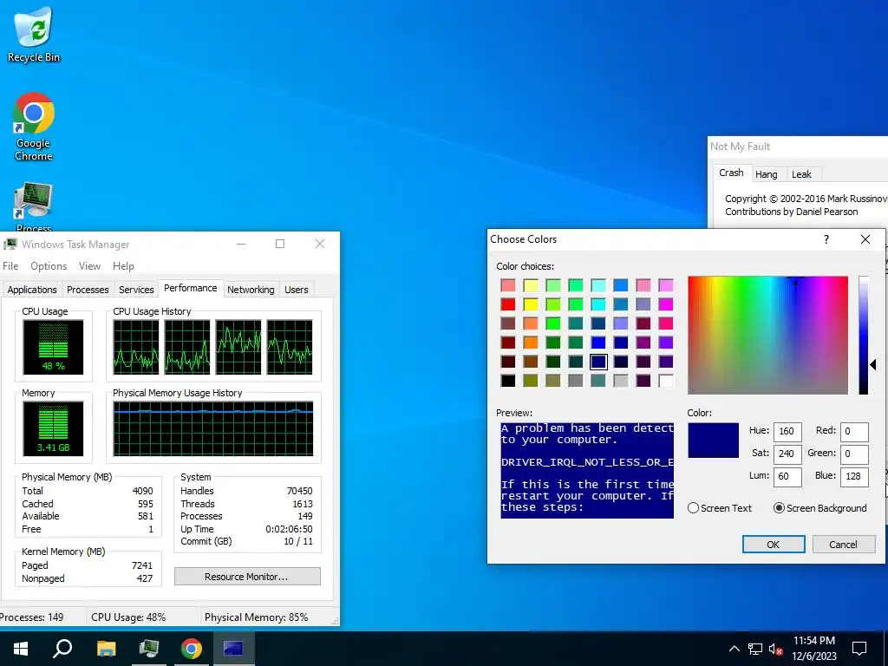Click the CPU Usage 48 % gauge

53,347
